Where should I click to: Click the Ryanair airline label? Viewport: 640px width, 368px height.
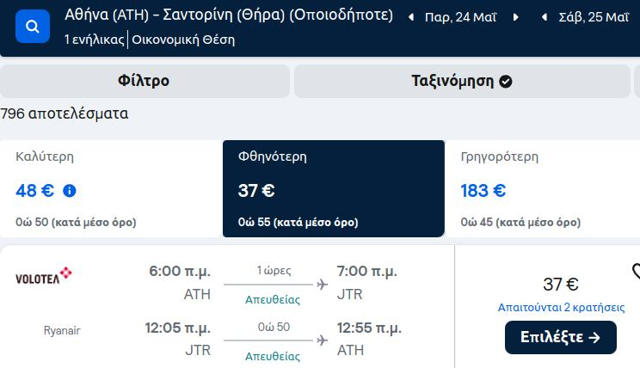pos(62,330)
